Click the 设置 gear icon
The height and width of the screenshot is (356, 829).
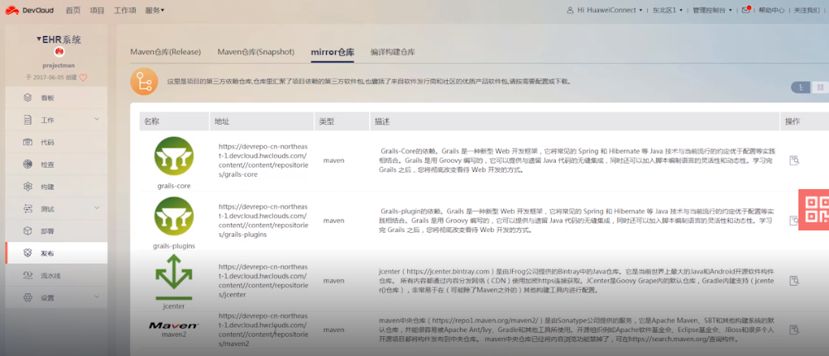28,297
